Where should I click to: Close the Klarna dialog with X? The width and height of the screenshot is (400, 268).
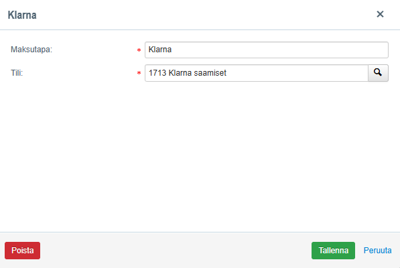point(380,14)
